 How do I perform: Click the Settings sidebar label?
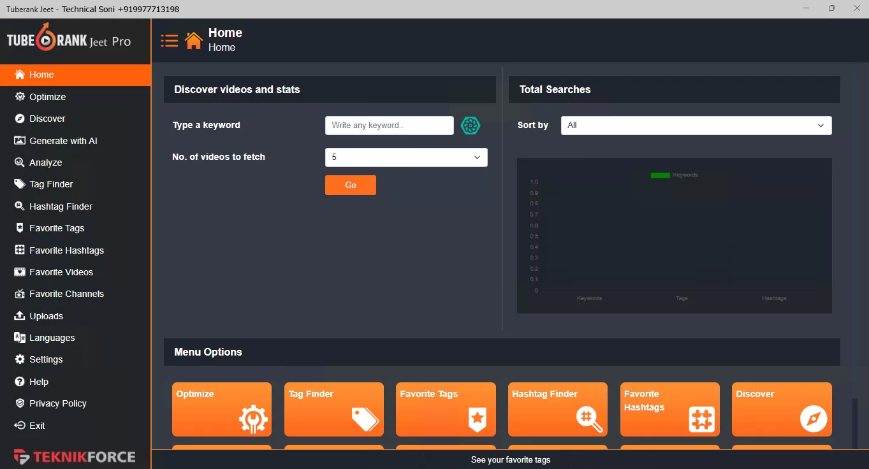coord(46,359)
